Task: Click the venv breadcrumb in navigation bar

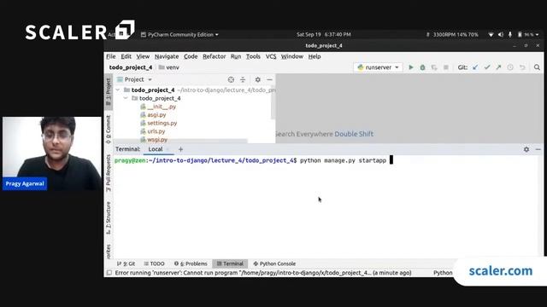Action: point(169,67)
